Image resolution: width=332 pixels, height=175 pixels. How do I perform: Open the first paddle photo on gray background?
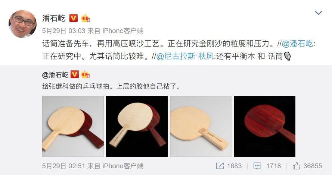coord(73,126)
